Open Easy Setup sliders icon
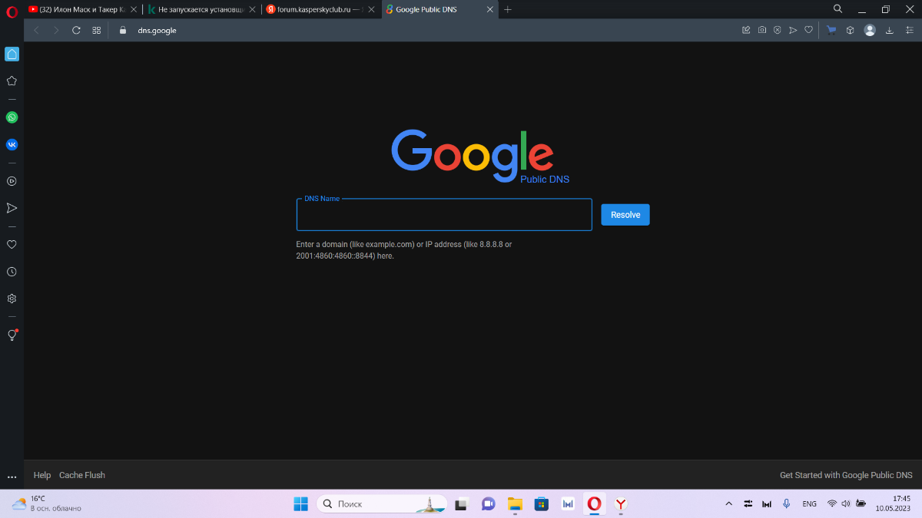The height and width of the screenshot is (518, 922). [910, 30]
